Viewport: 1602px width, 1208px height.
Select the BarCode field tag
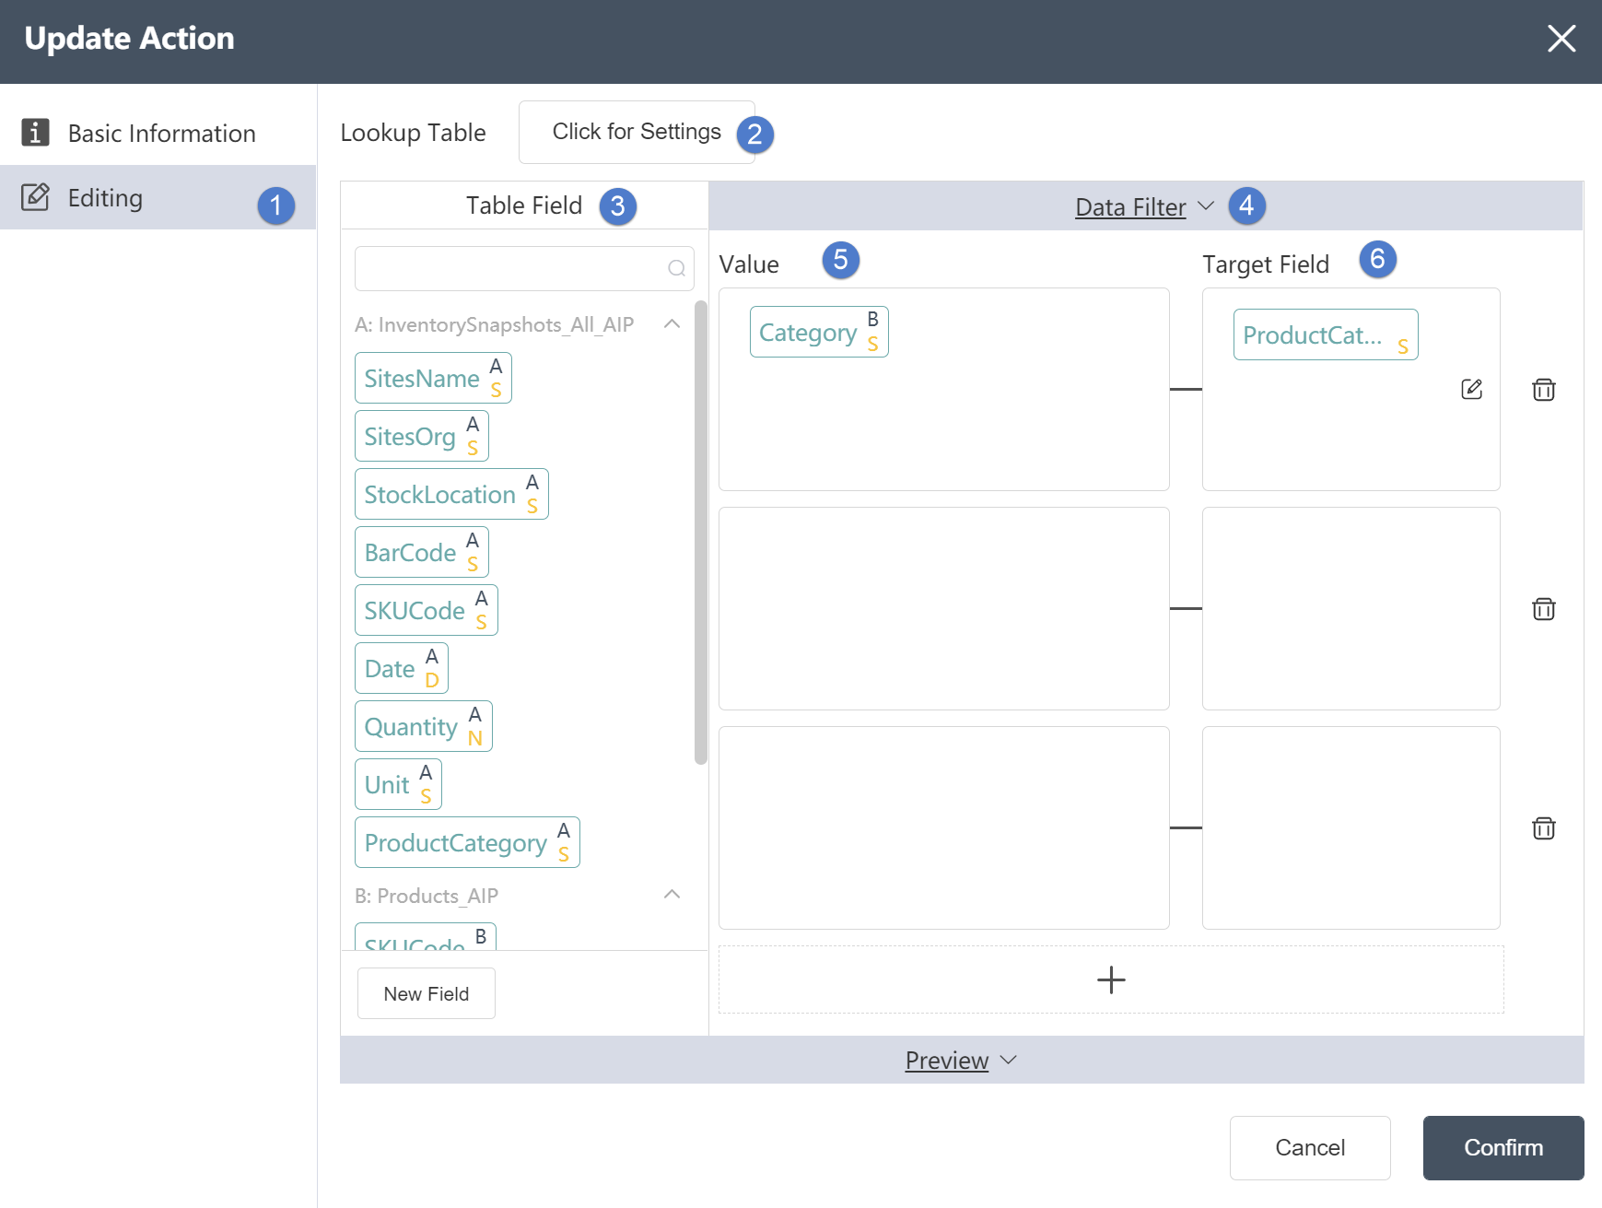tap(421, 552)
